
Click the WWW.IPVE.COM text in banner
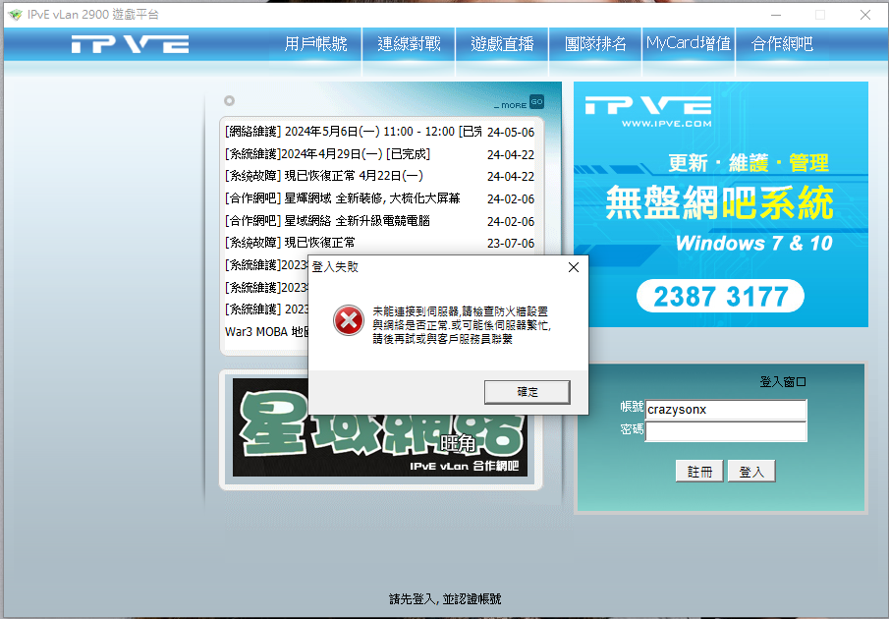click(x=666, y=123)
